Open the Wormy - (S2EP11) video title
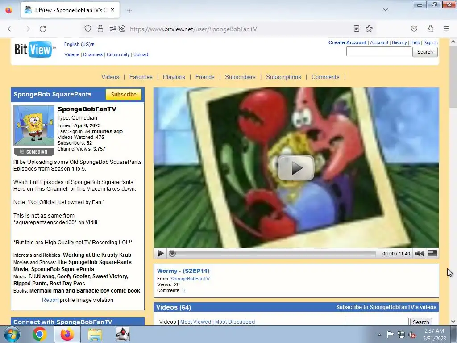This screenshot has width=457, height=343. click(x=183, y=271)
